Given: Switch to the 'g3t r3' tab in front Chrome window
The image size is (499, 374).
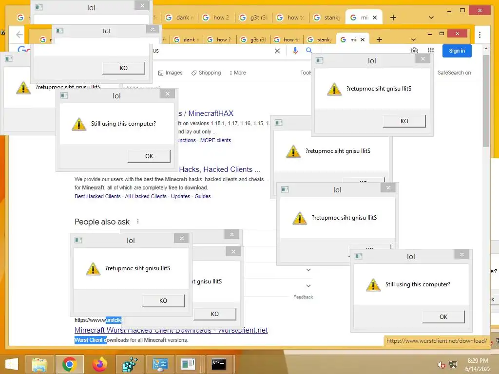Looking at the screenshot, I should [x=253, y=39].
